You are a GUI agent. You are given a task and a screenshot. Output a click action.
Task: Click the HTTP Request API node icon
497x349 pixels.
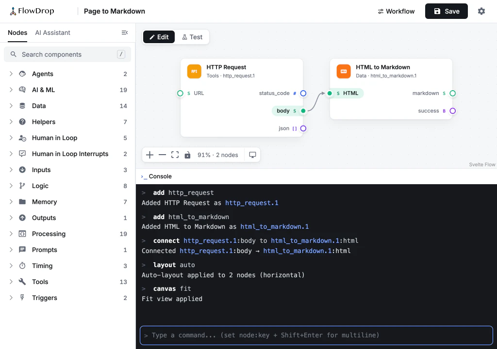[x=194, y=71]
